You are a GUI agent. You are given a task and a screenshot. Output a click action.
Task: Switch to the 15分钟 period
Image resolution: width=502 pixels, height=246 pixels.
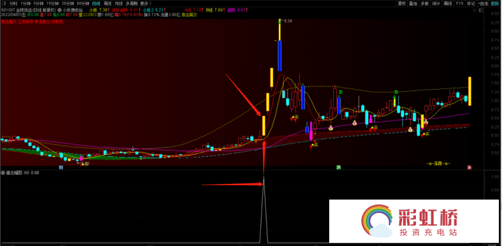pyautogui.click(x=52, y=3)
